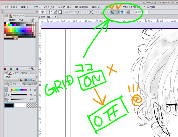Open the layer property panel menu icon
Viewport: 178px width, 137px height.
(6, 73)
